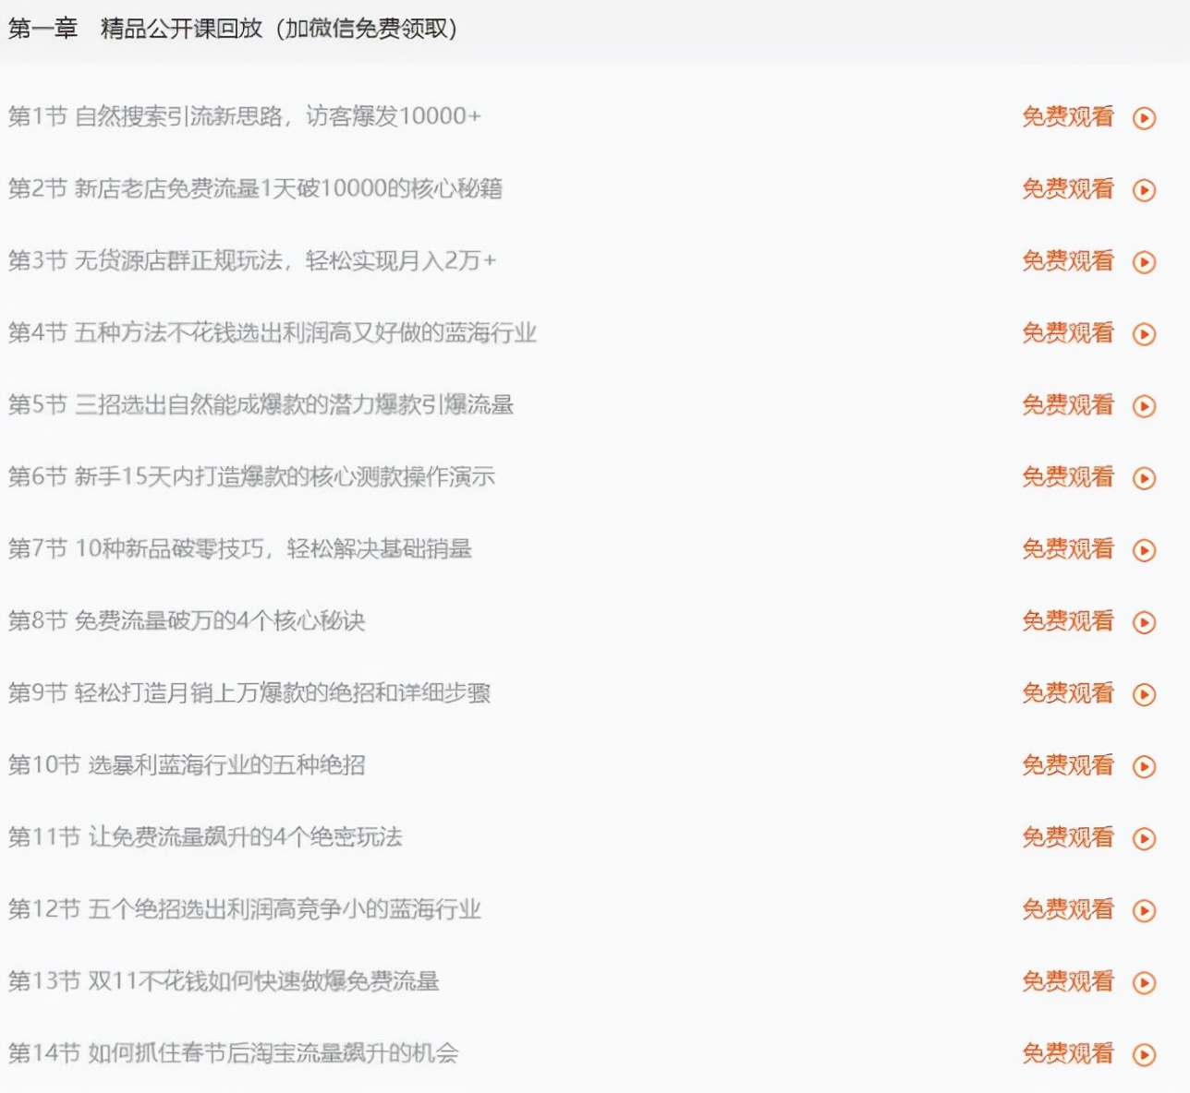Viewport: 1190px width, 1093px height.
Task: Click the play icon for 第9节
Action: pyautogui.click(x=1144, y=694)
